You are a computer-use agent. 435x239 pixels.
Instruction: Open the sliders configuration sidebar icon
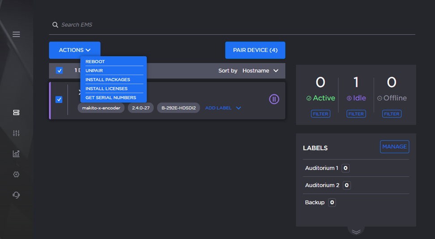[x=16, y=133]
